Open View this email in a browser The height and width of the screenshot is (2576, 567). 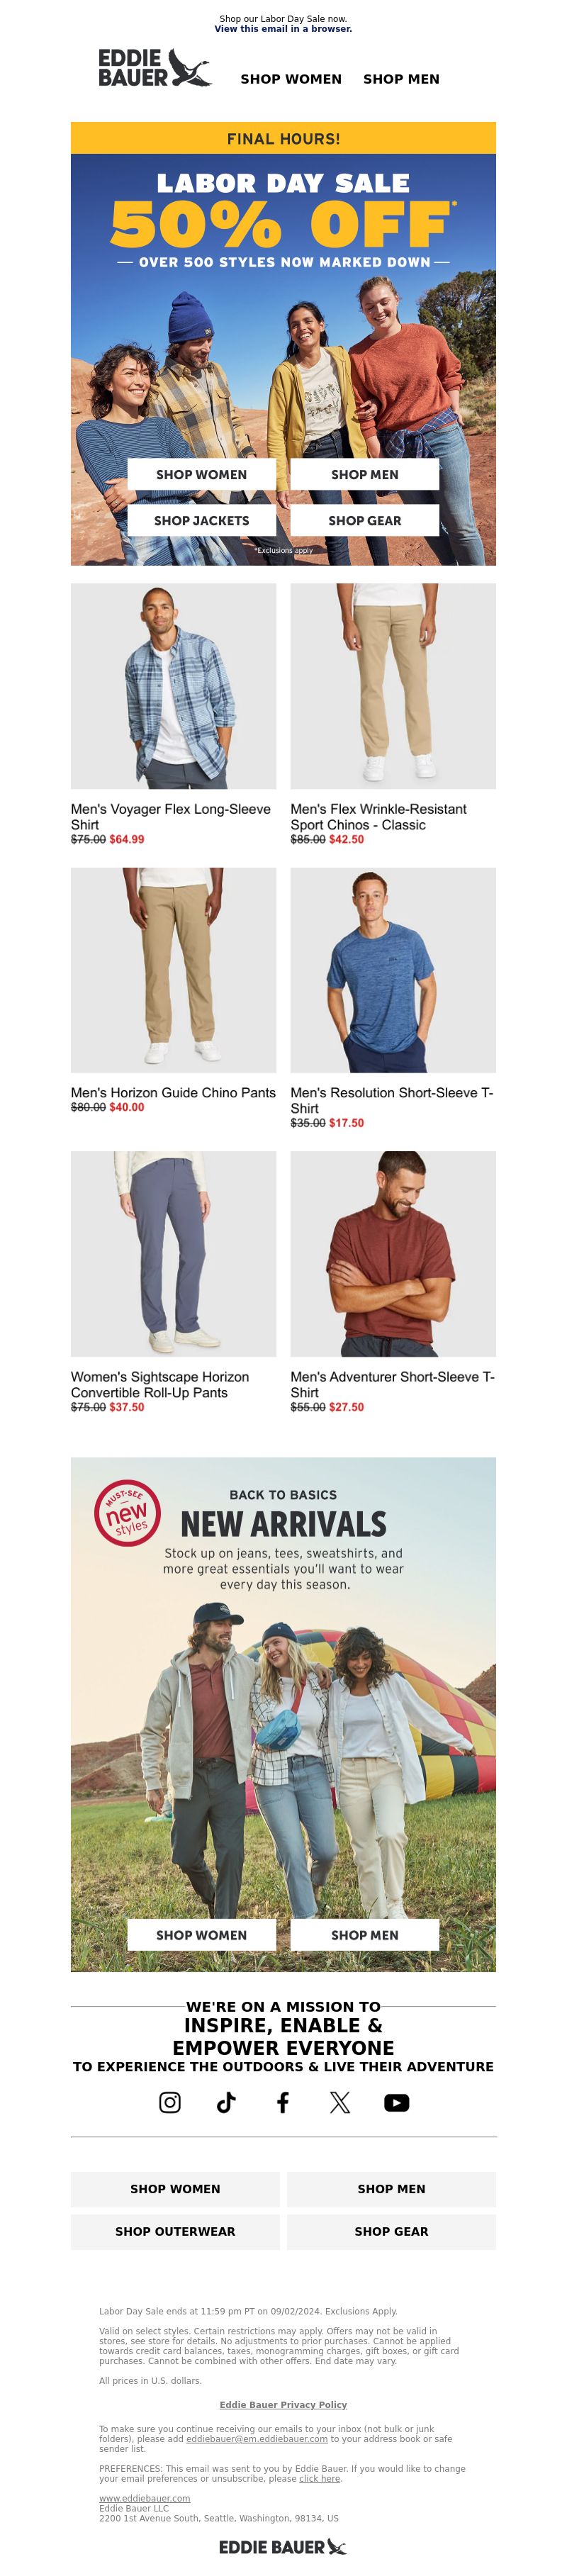(x=283, y=29)
